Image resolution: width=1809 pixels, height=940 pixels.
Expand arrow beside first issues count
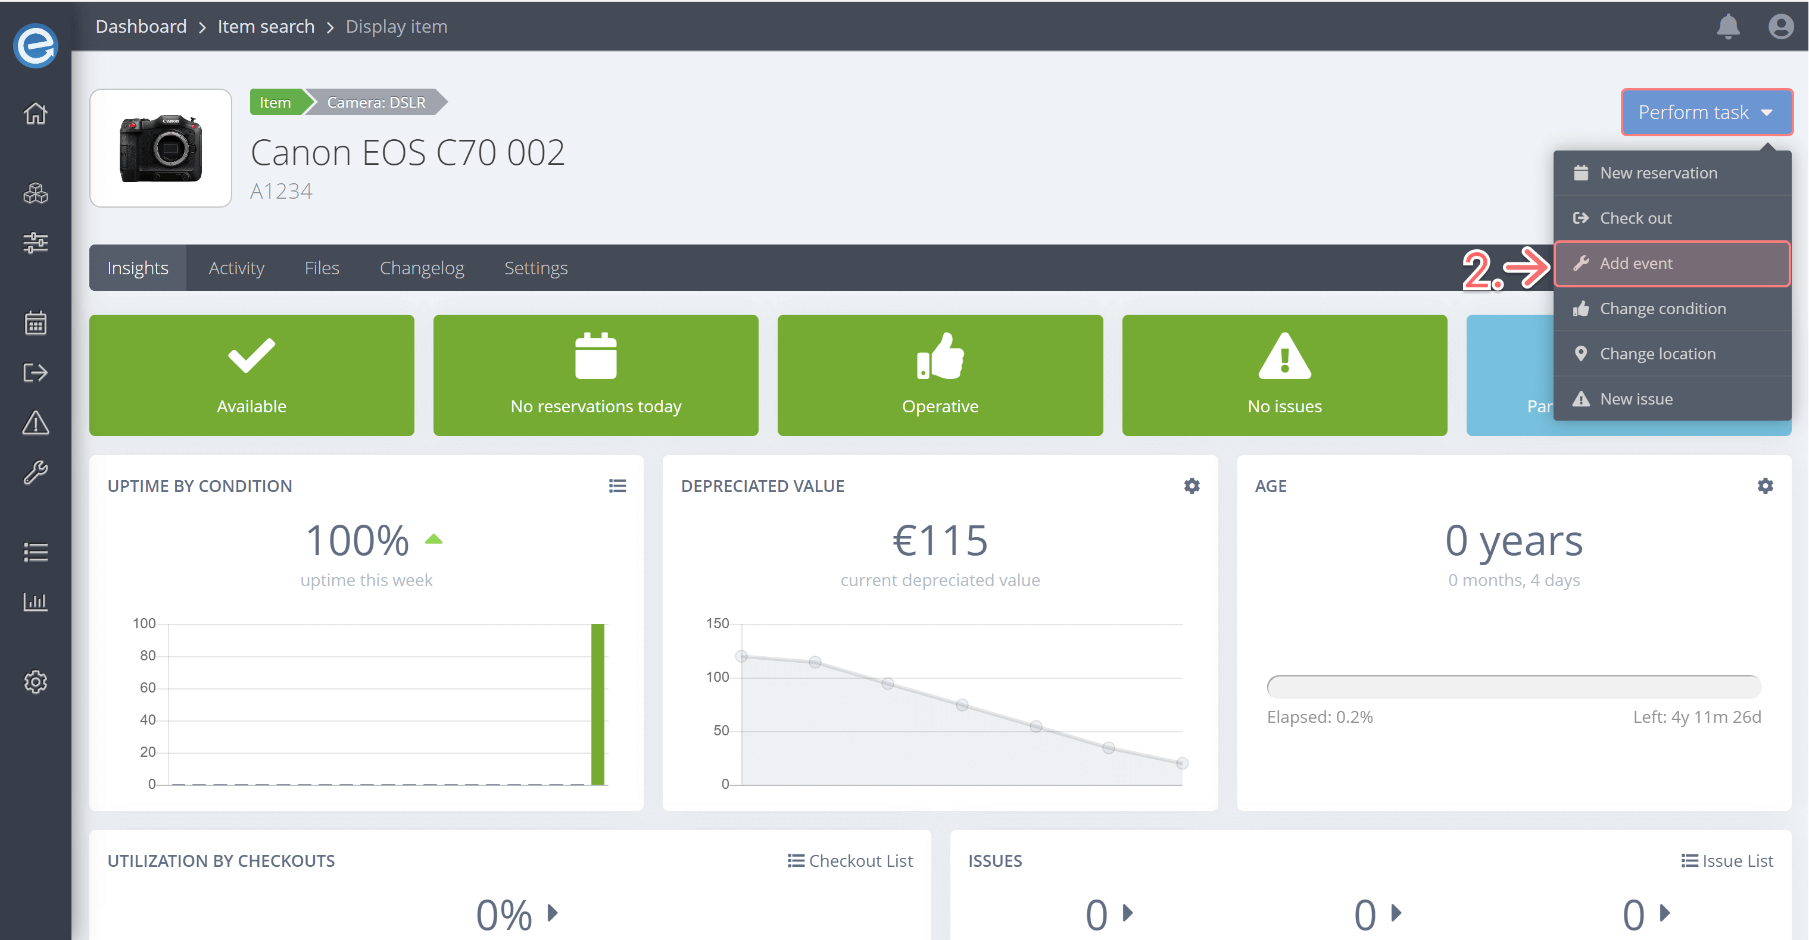(1128, 913)
